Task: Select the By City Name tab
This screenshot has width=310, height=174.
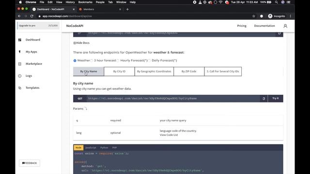Action: point(88,72)
